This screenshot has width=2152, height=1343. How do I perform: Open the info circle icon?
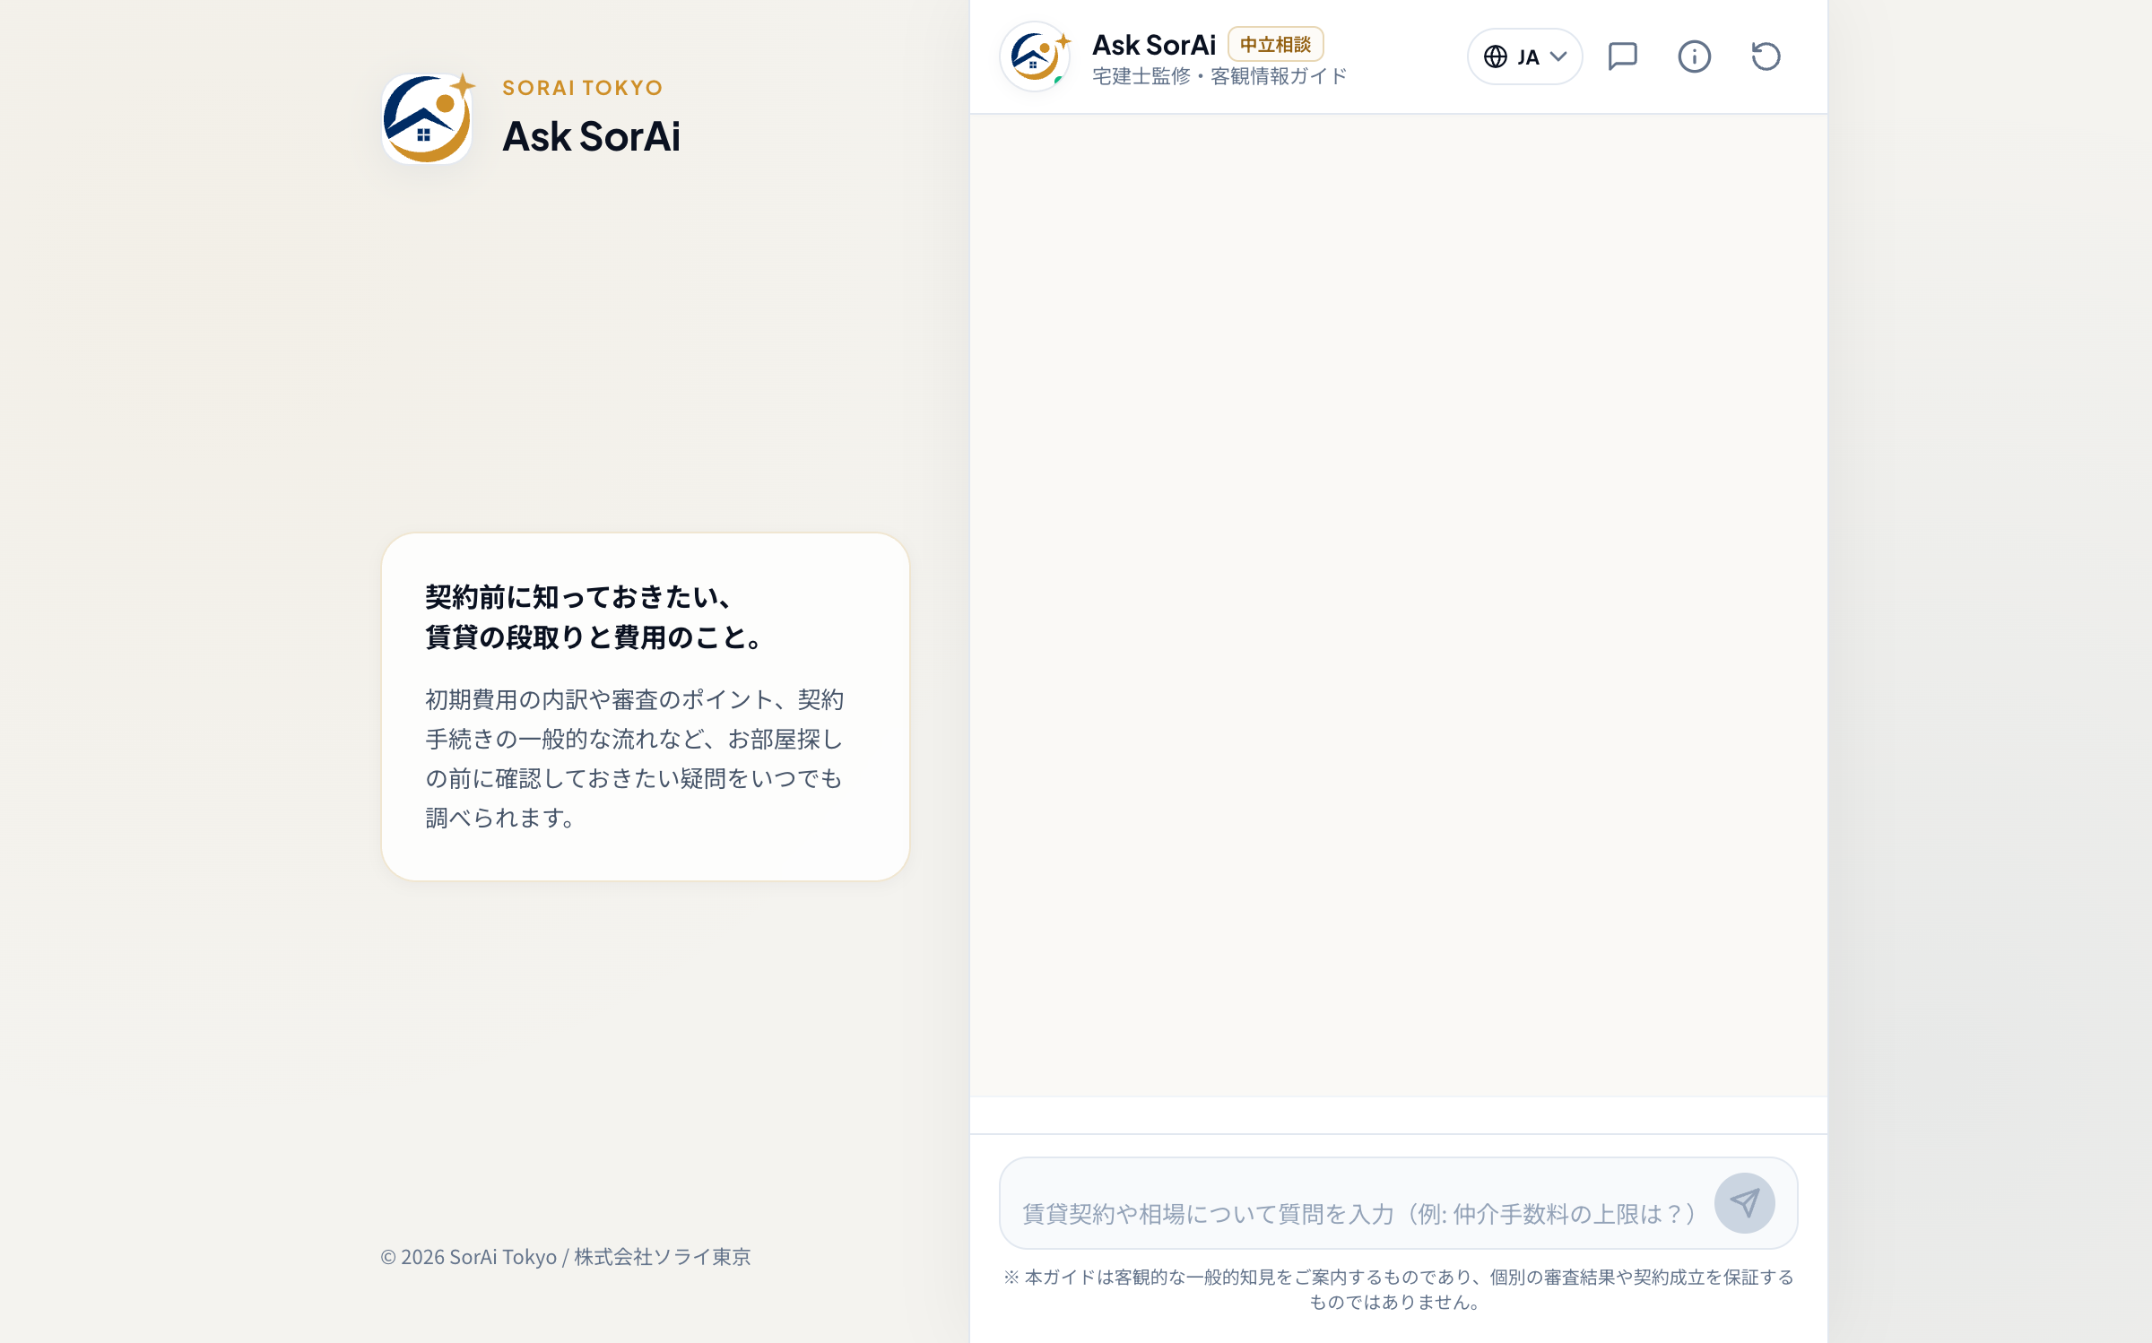(1694, 56)
